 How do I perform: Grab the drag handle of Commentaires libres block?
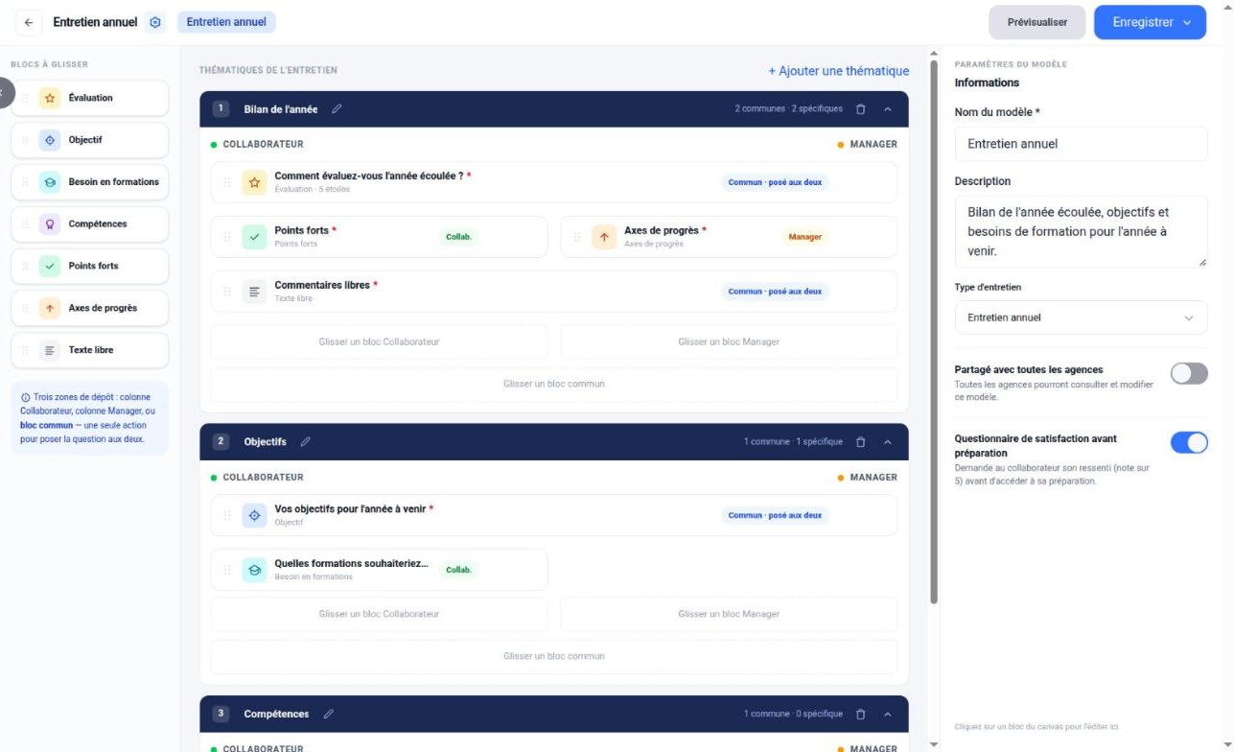[x=227, y=292]
